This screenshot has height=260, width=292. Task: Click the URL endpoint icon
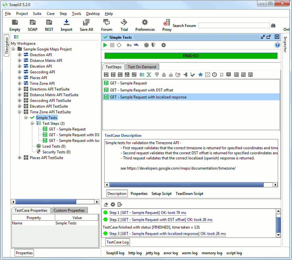coord(136,45)
